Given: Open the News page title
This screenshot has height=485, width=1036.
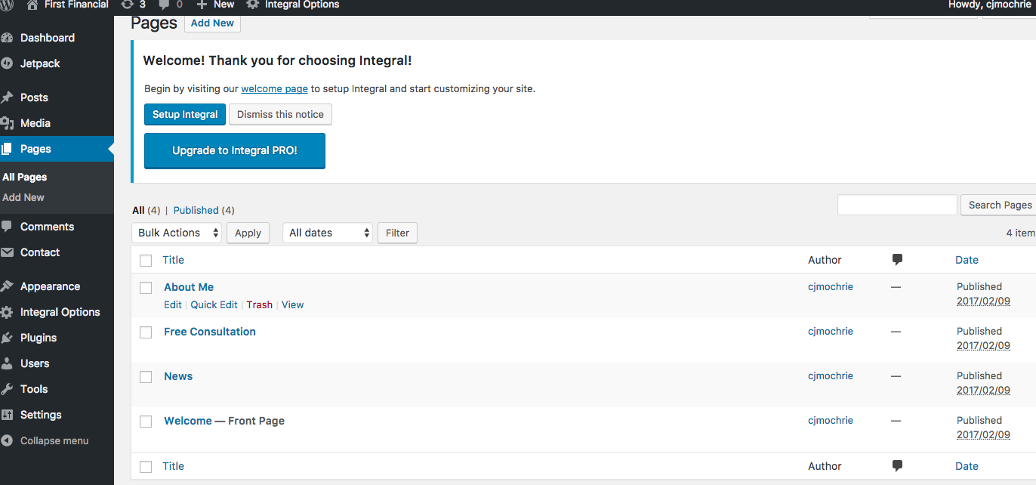Looking at the screenshot, I should 178,376.
